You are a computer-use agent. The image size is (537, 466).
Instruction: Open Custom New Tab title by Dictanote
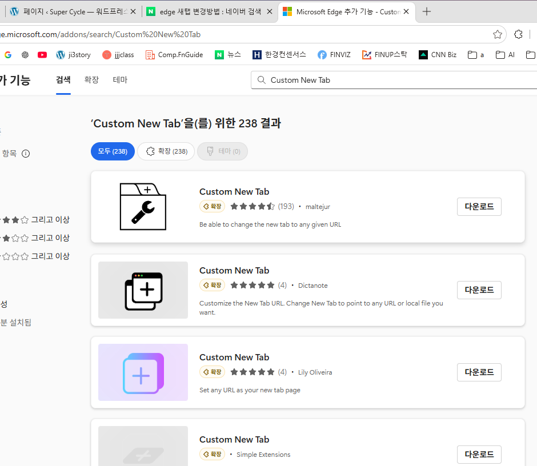234,271
